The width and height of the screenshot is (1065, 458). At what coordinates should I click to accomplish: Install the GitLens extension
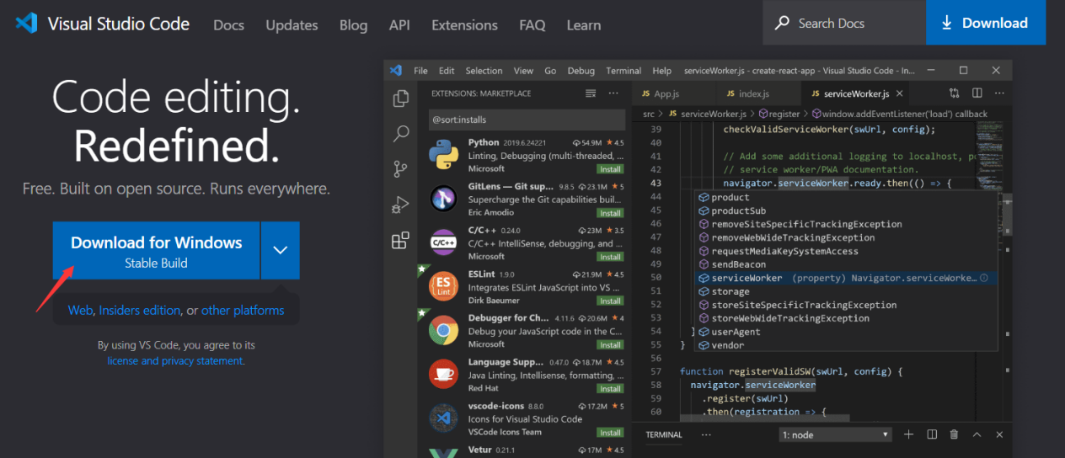(610, 213)
